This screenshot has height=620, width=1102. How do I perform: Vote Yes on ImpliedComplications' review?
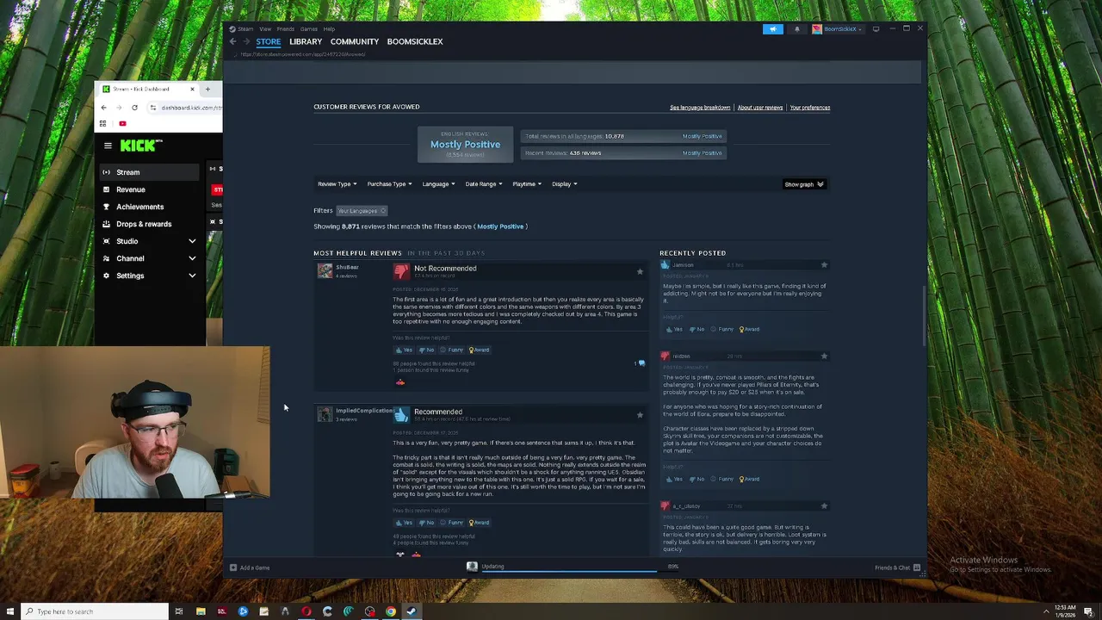coord(404,523)
